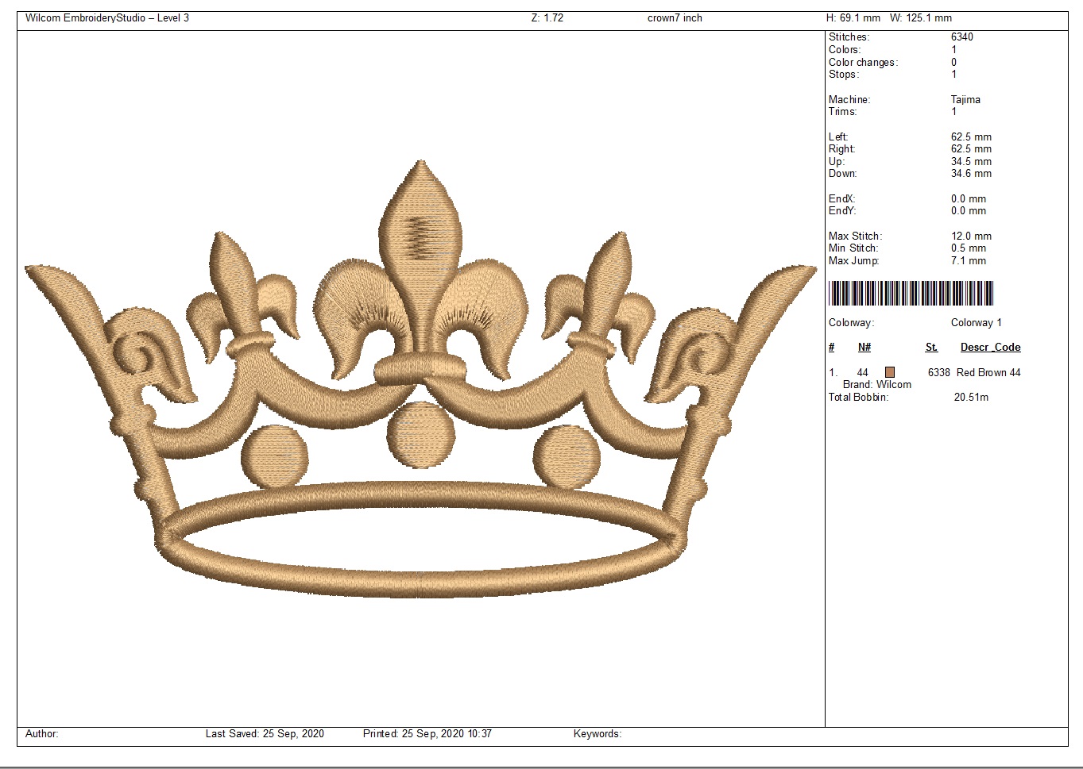This screenshot has width=1083, height=769.
Task: Click the Stitches value 6340
Action: tap(961, 37)
